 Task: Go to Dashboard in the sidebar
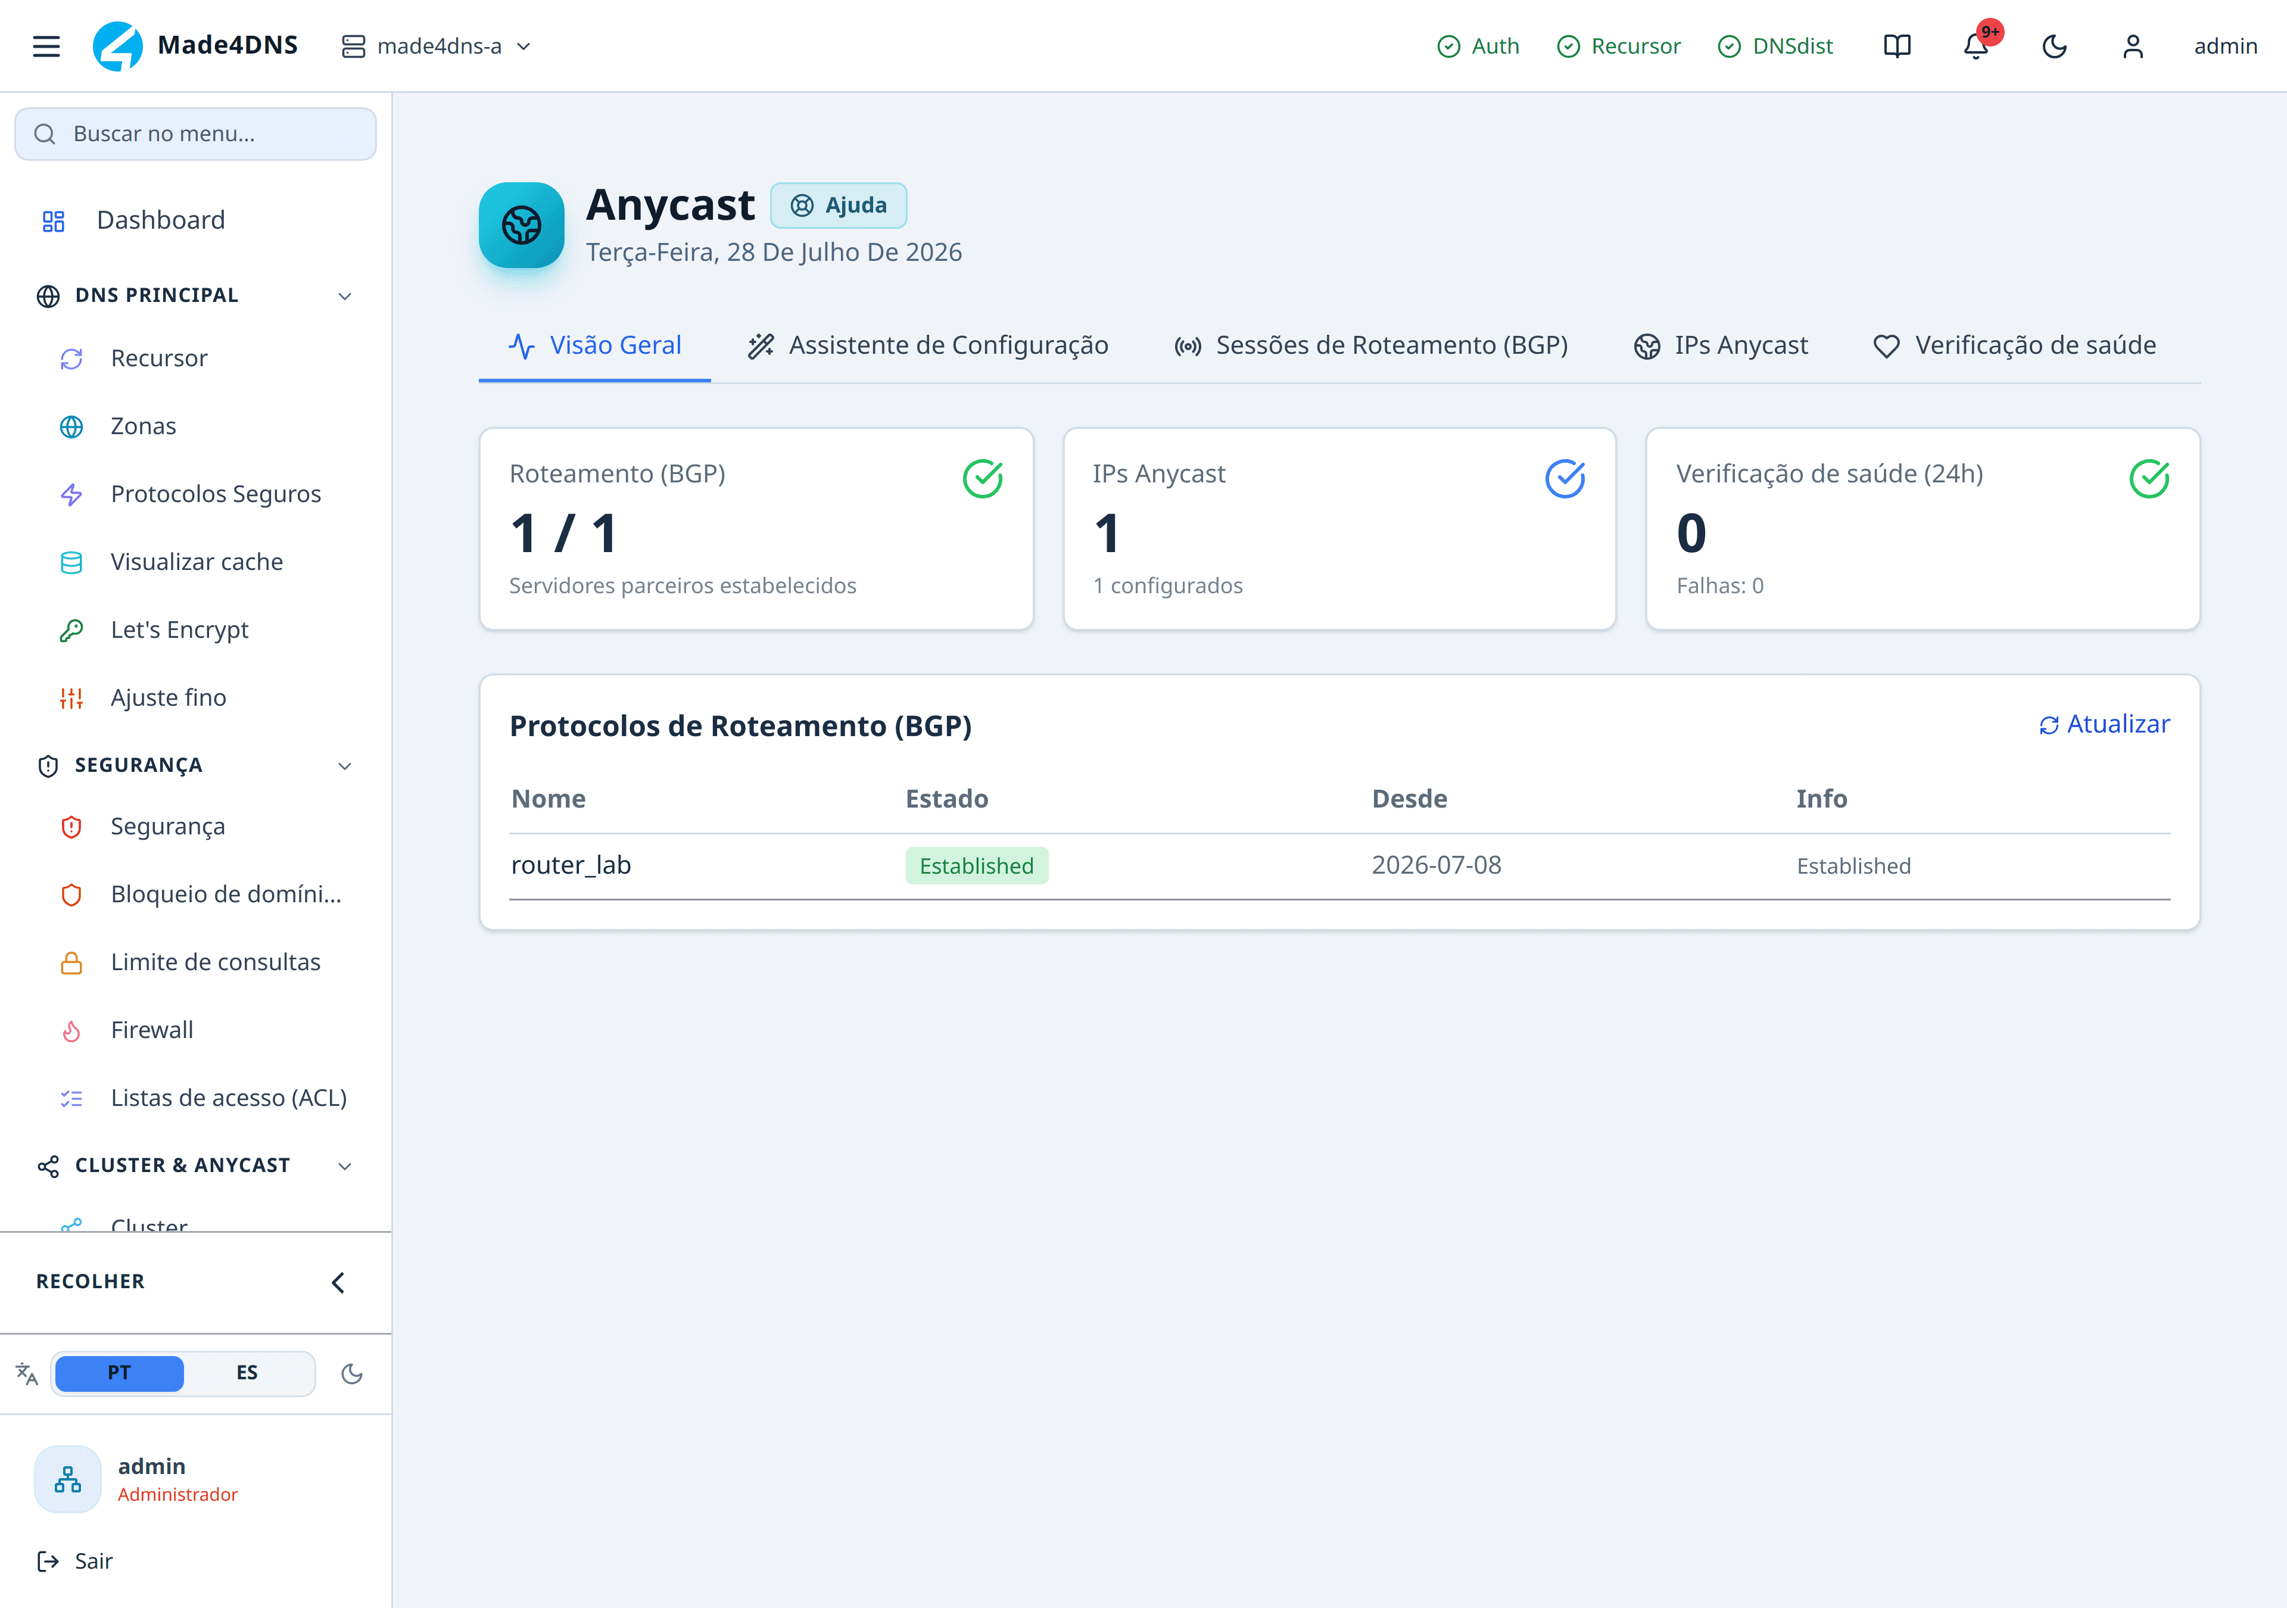point(160,220)
